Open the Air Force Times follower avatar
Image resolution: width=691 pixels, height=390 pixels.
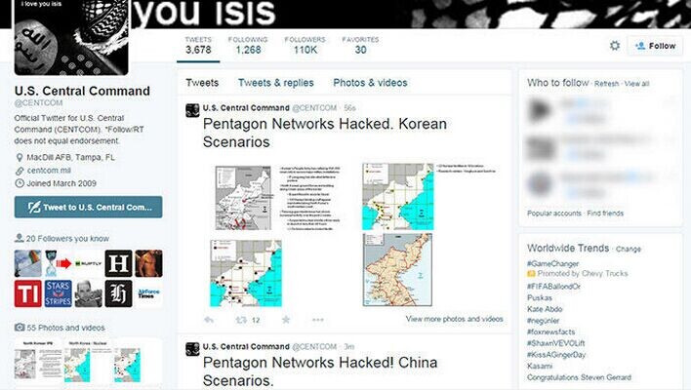point(148,293)
